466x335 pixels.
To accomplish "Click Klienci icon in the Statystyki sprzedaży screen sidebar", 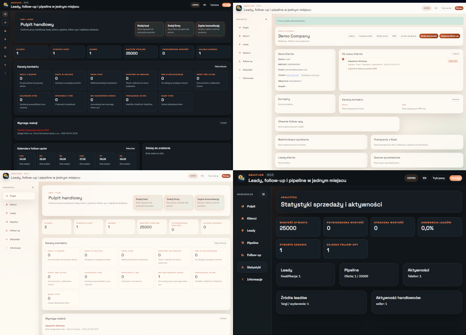I will pyautogui.click(x=243, y=218).
